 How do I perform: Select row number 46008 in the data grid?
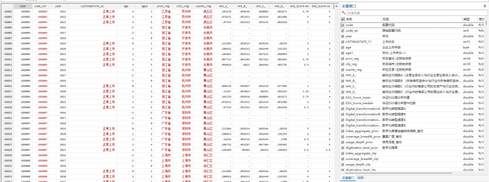pos(7,44)
